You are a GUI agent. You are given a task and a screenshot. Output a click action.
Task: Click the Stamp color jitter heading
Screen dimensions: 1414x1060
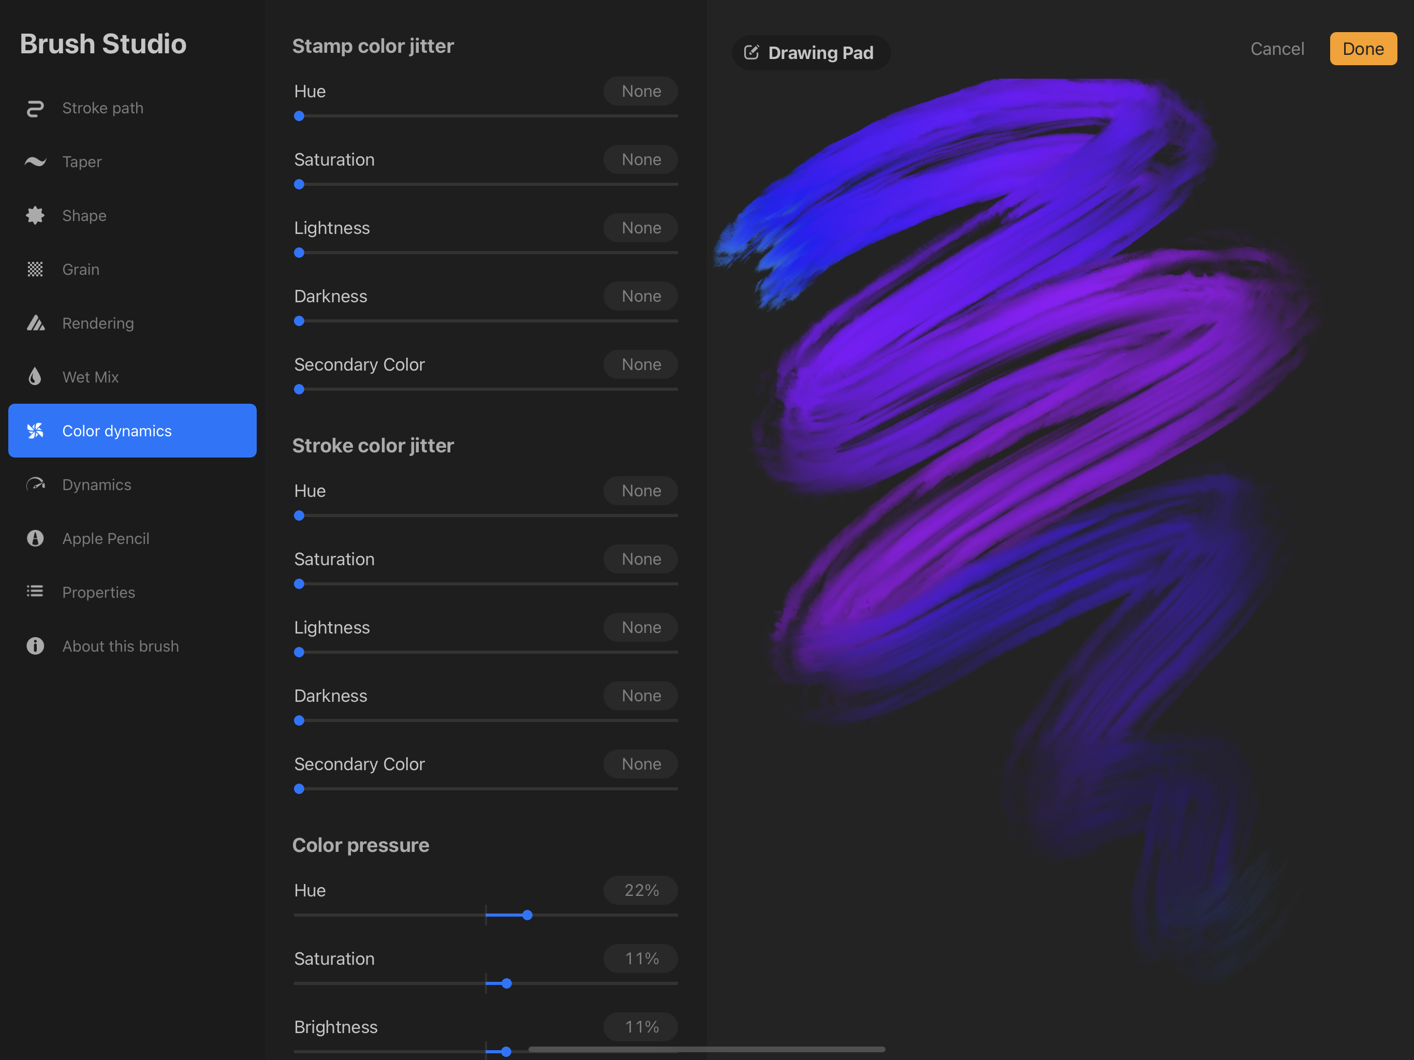373,46
